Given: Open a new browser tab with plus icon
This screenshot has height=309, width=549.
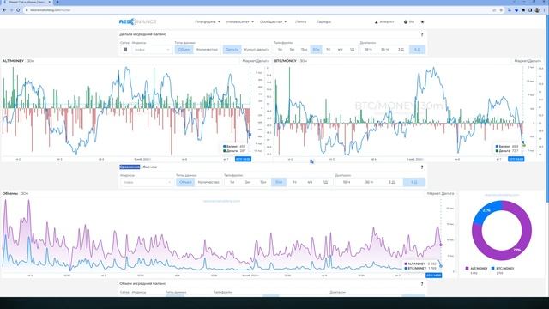Looking at the screenshot, I should [57, 2].
